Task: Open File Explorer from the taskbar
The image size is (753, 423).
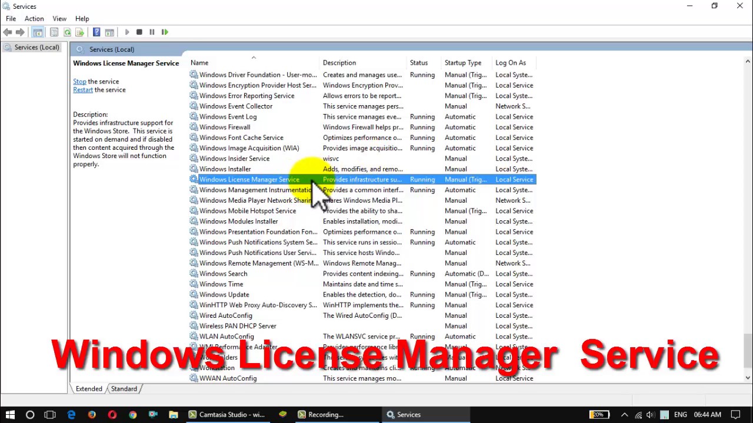Action: 173,415
